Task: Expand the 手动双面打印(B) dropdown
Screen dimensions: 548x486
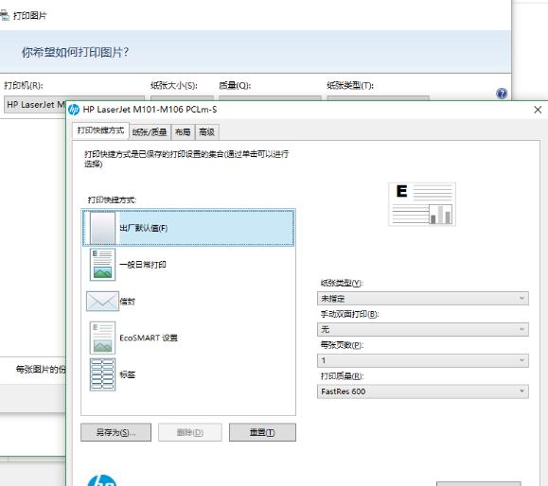Action: click(x=423, y=329)
